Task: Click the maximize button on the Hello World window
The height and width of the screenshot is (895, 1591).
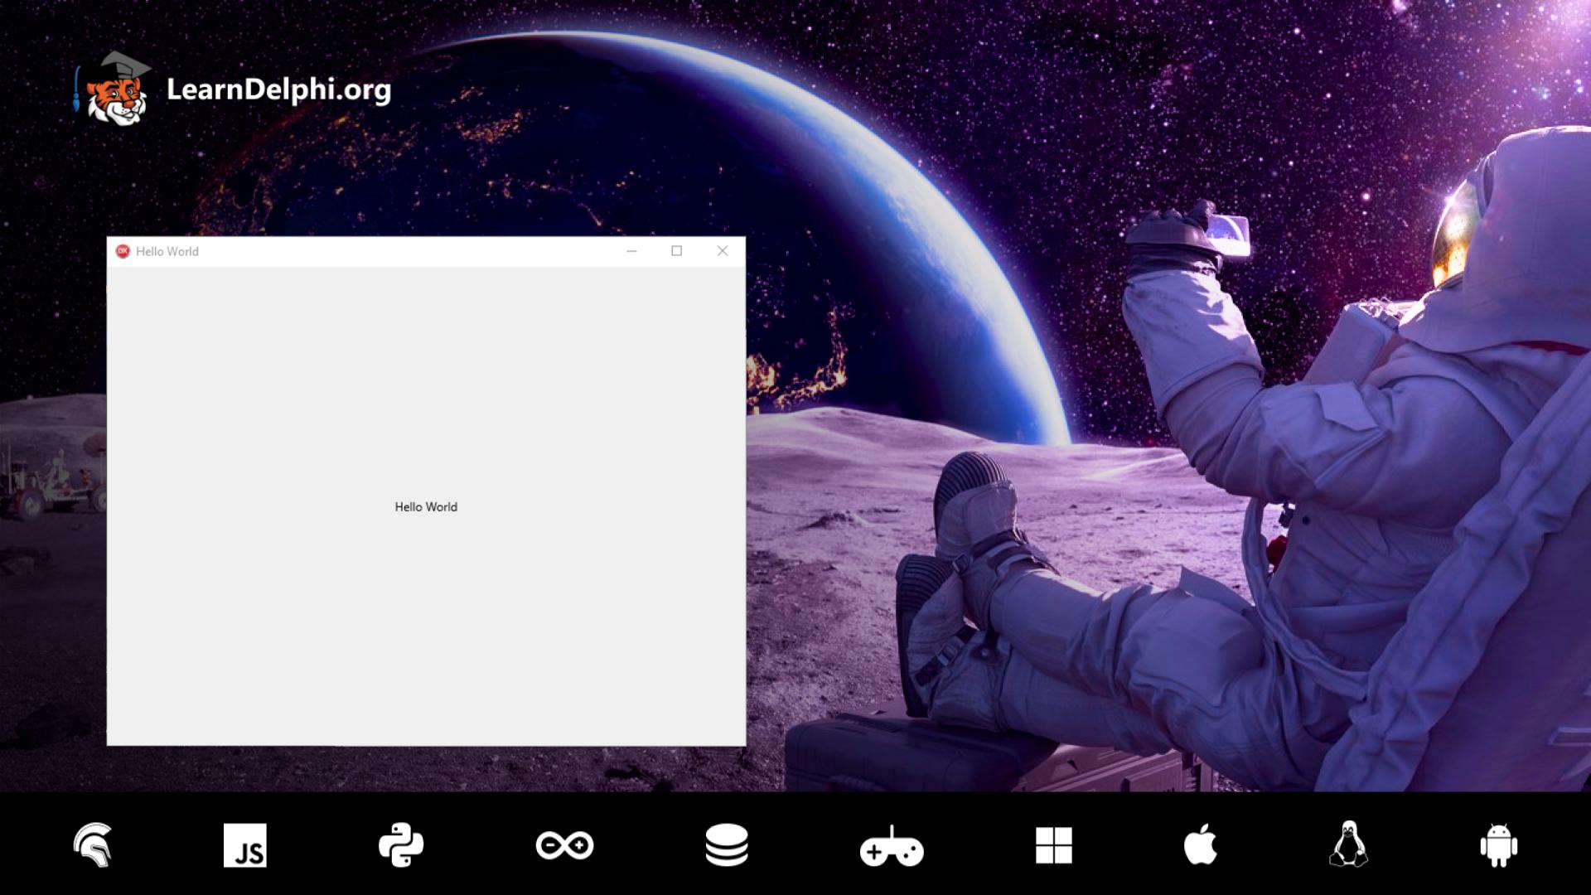Action: click(x=678, y=250)
